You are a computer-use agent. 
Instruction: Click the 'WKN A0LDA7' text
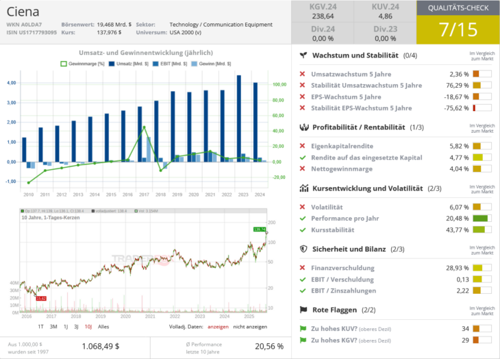click(x=24, y=25)
